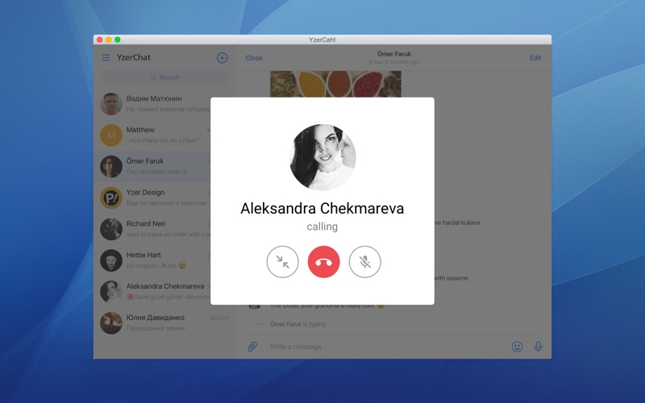This screenshot has width=645, height=403.
Task: Open the Aleksandra Chekmareva chat in the sidebar
Action: (165, 291)
